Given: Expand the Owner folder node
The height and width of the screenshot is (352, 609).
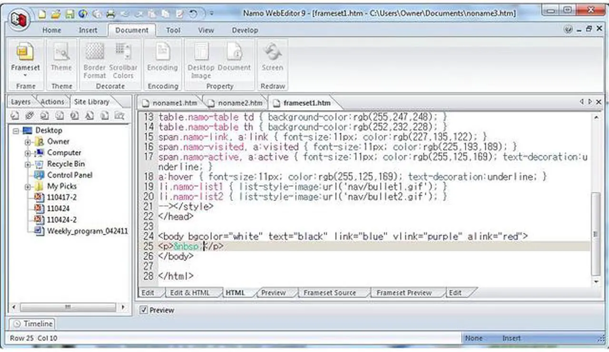Looking at the screenshot, I should point(28,142).
